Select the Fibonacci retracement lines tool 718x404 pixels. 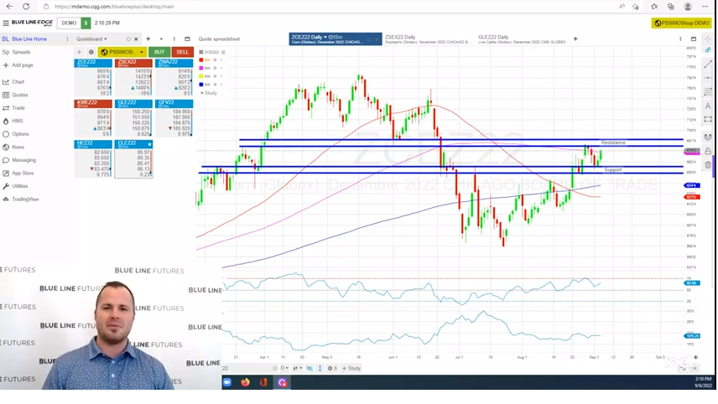707,91
